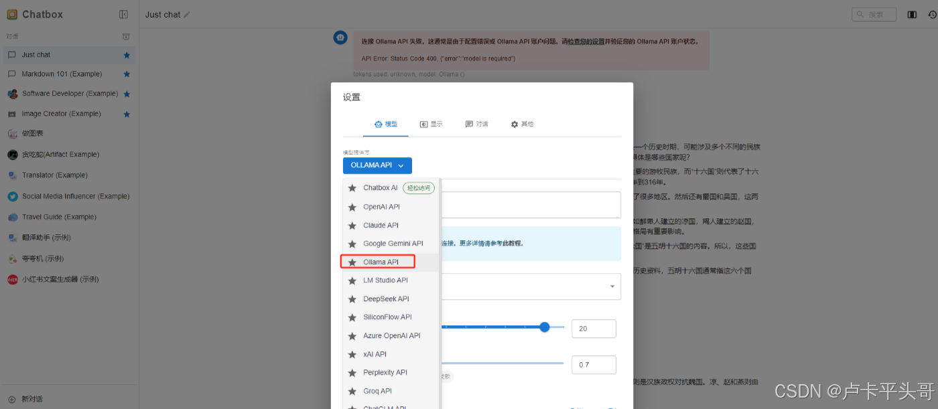The width and height of the screenshot is (938, 409).
Task: Click the temperature slider track
Action: click(x=503, y=363)
